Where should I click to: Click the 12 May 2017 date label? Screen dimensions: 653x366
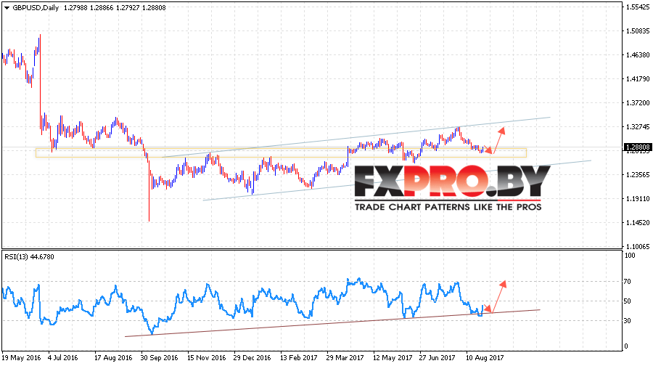point(393,358)
